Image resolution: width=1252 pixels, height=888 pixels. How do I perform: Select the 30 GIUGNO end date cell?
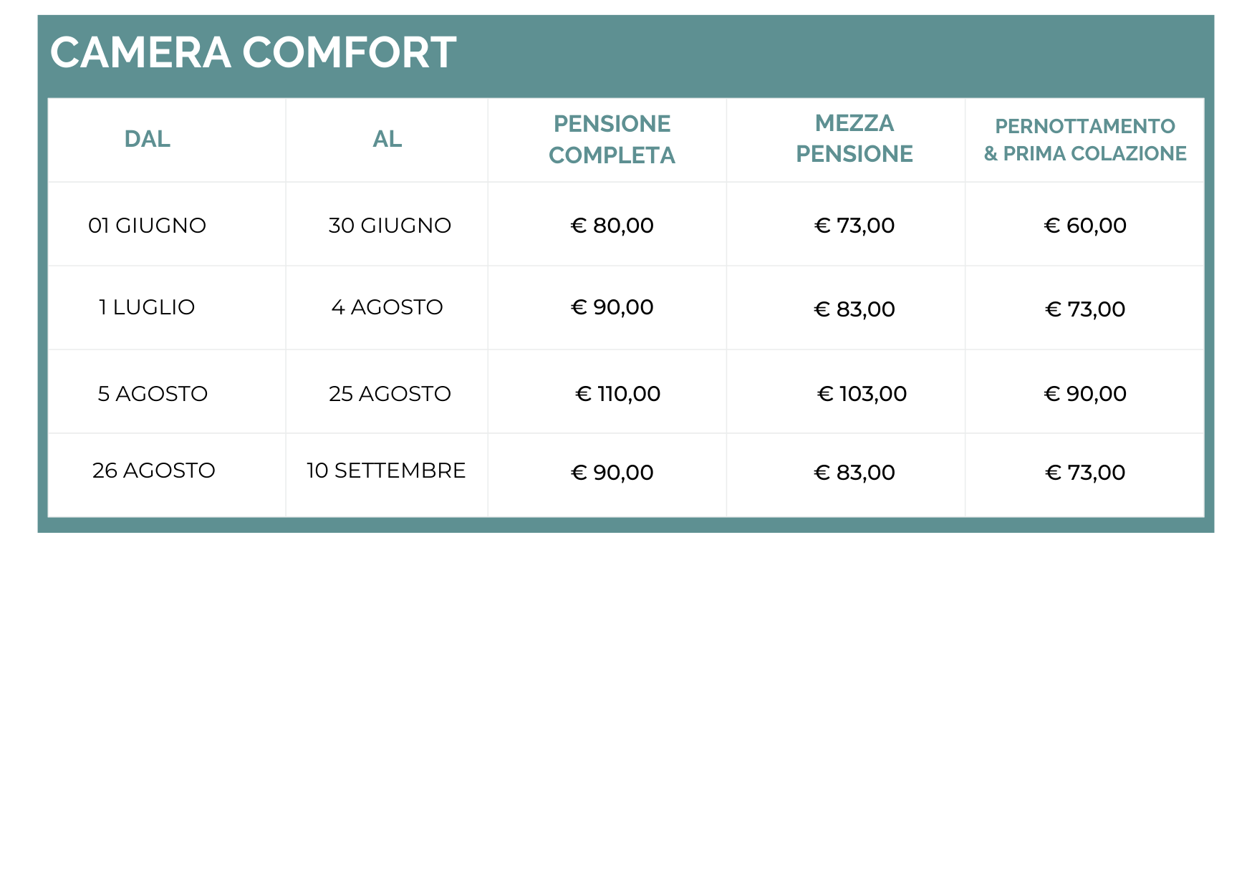(390, 226)
